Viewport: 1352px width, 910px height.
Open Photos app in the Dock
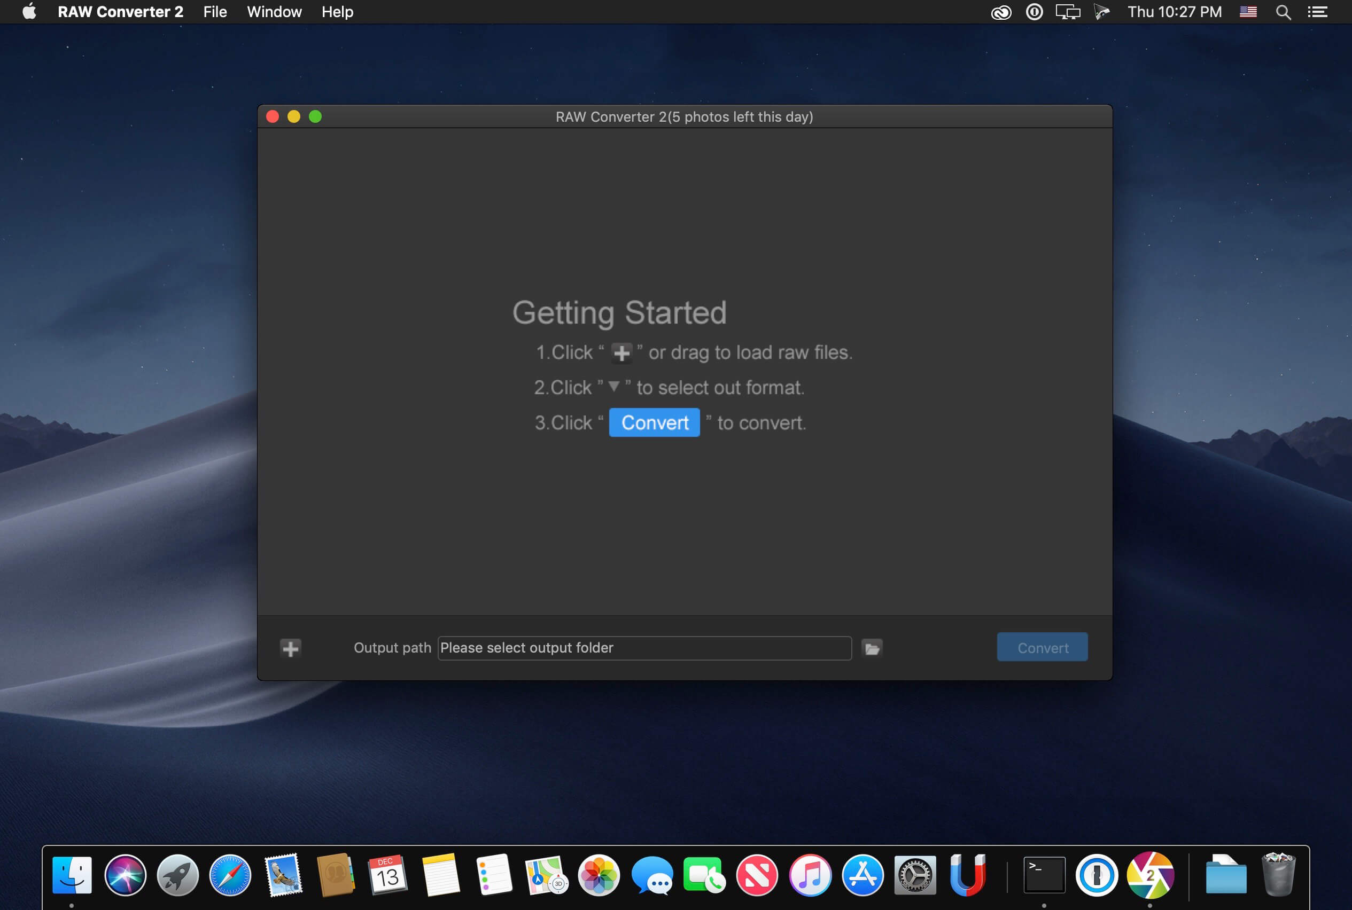coord(599,875)
